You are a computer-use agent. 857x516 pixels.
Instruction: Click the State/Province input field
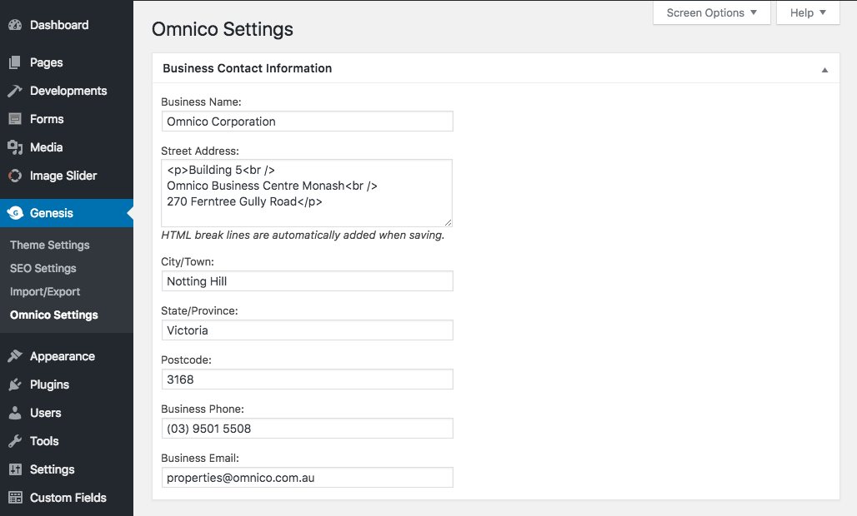pyautogui.click(x=307, y=330)
